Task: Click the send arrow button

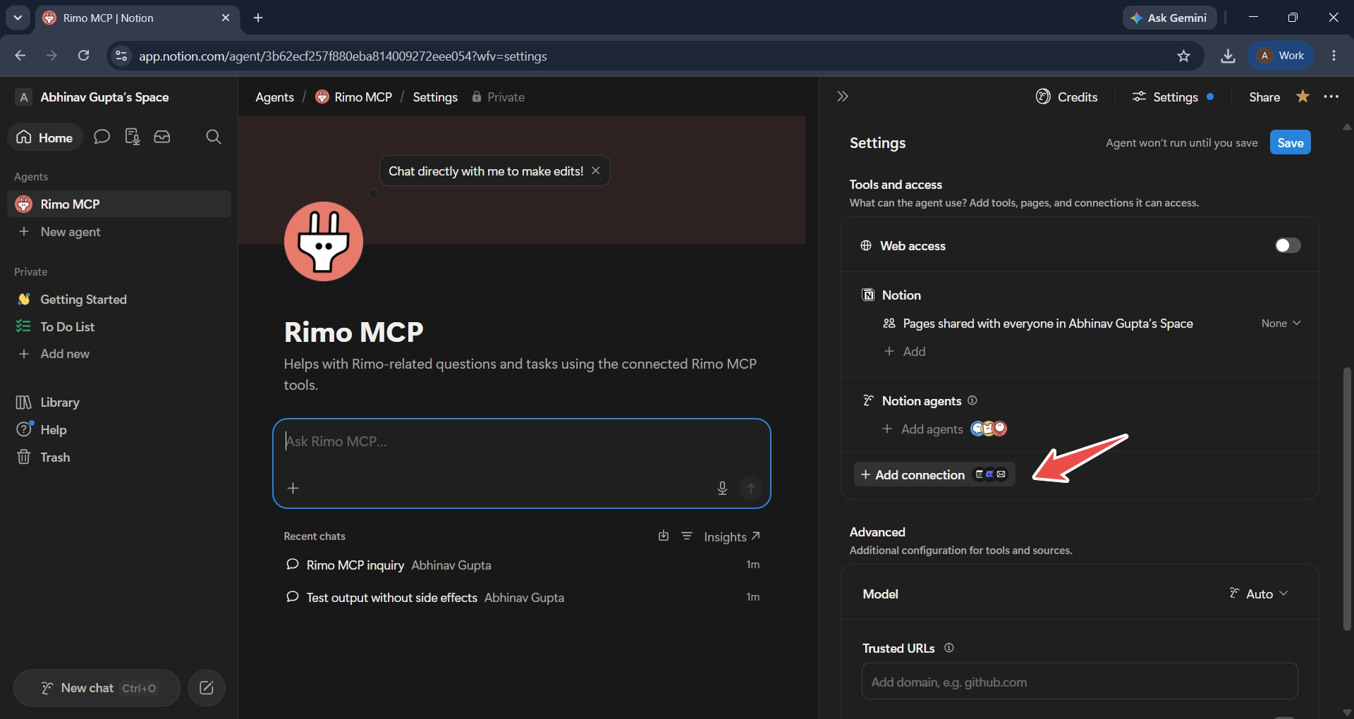Action: (x=751, y=488)
